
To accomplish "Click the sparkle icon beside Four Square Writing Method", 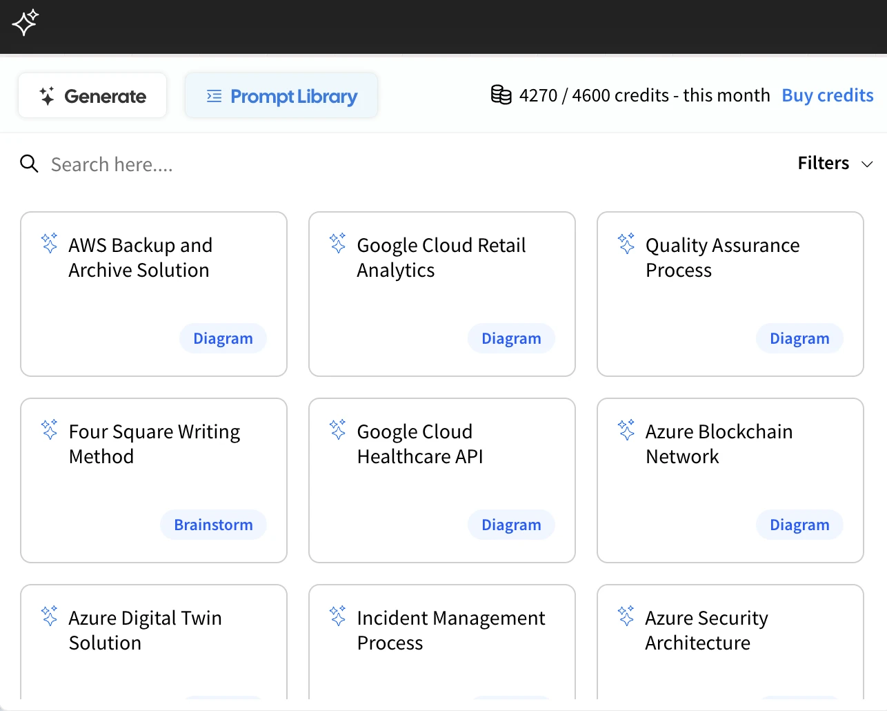I will [x=50, y=429].
